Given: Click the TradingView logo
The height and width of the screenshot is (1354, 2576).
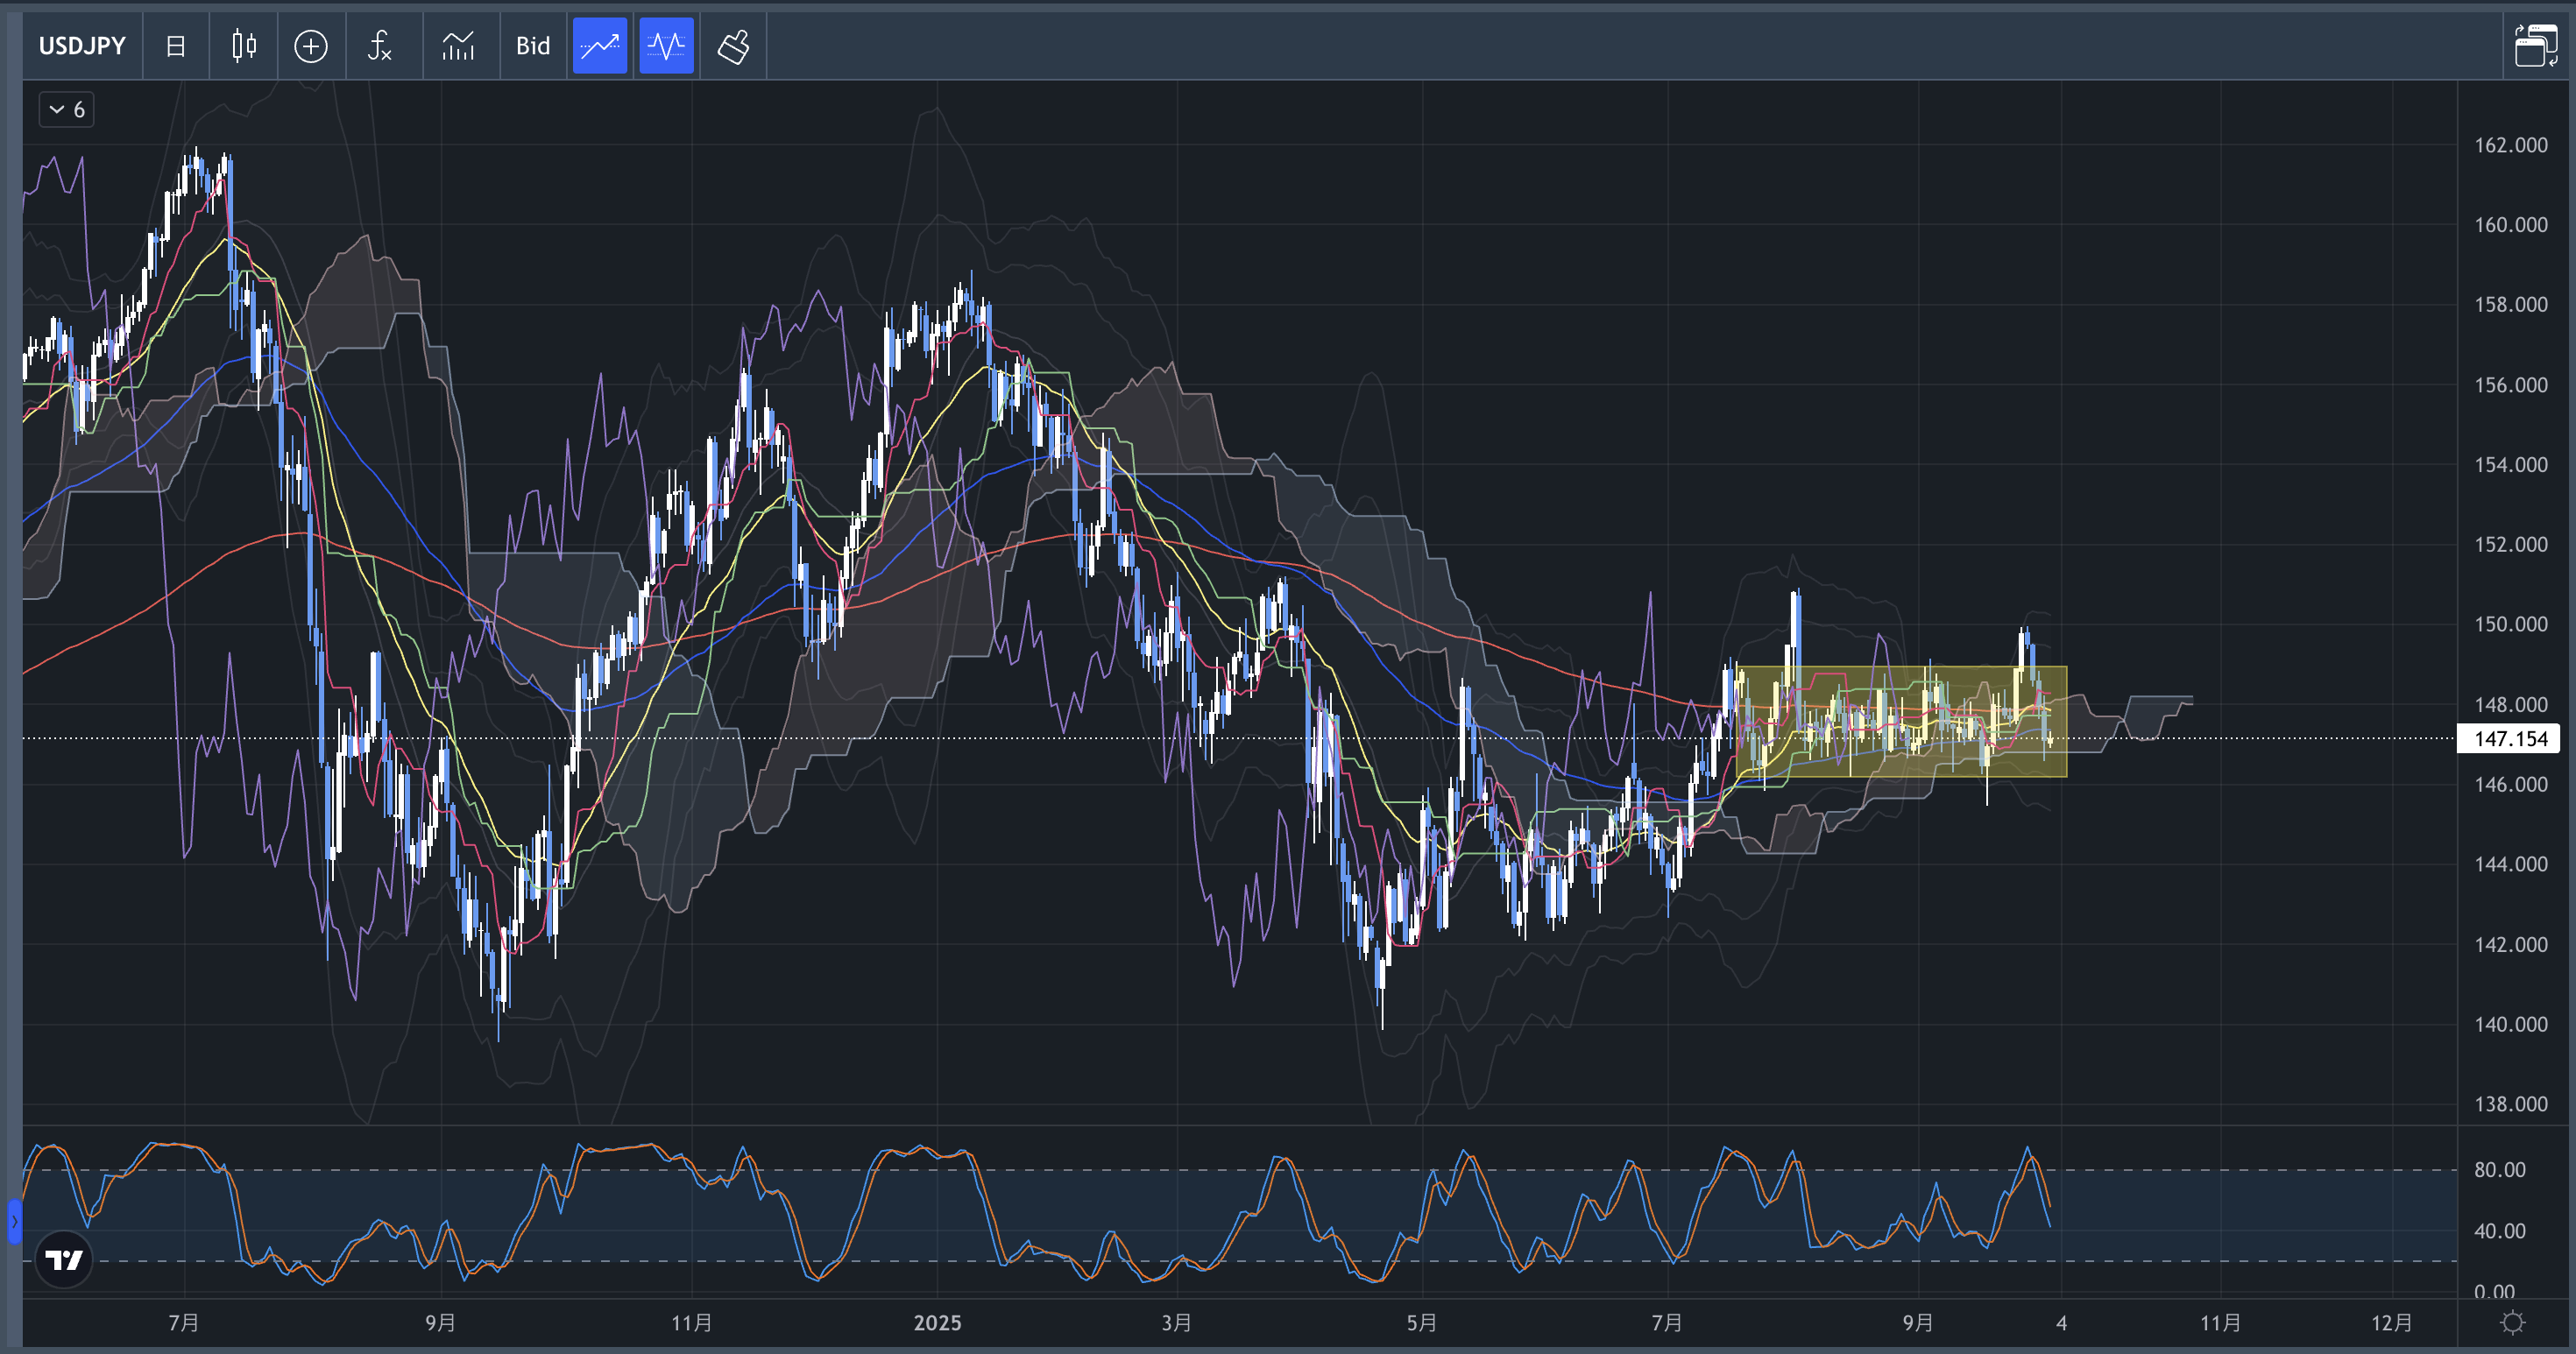Looking at the screenshot, I should point(64,1259).
